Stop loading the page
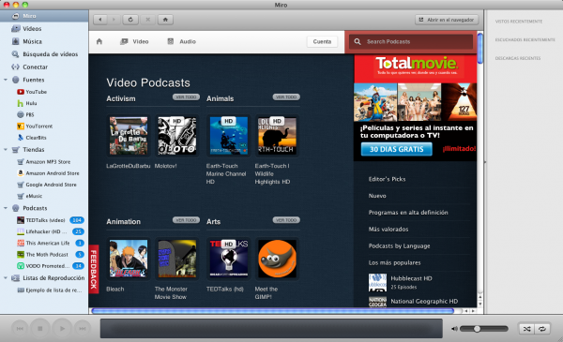 pos(147,20)
